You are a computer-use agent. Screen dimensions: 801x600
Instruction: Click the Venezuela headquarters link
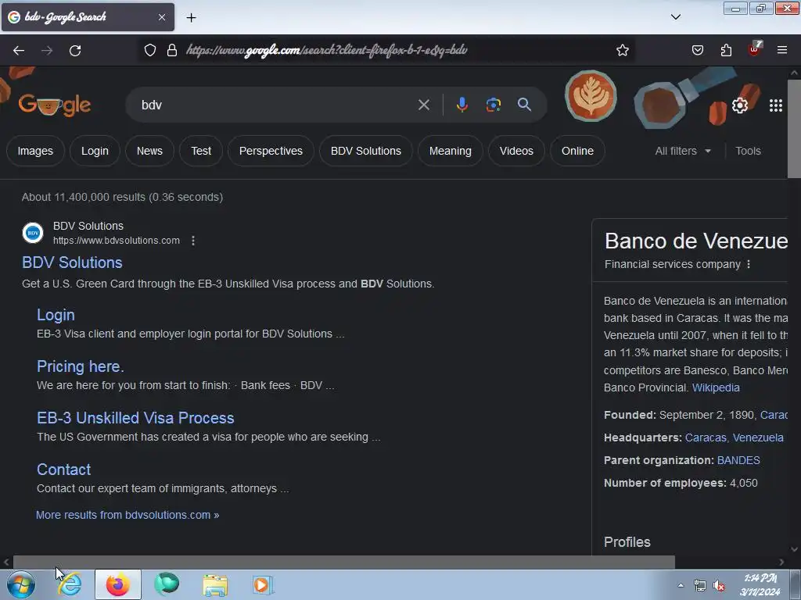[758, 437]
